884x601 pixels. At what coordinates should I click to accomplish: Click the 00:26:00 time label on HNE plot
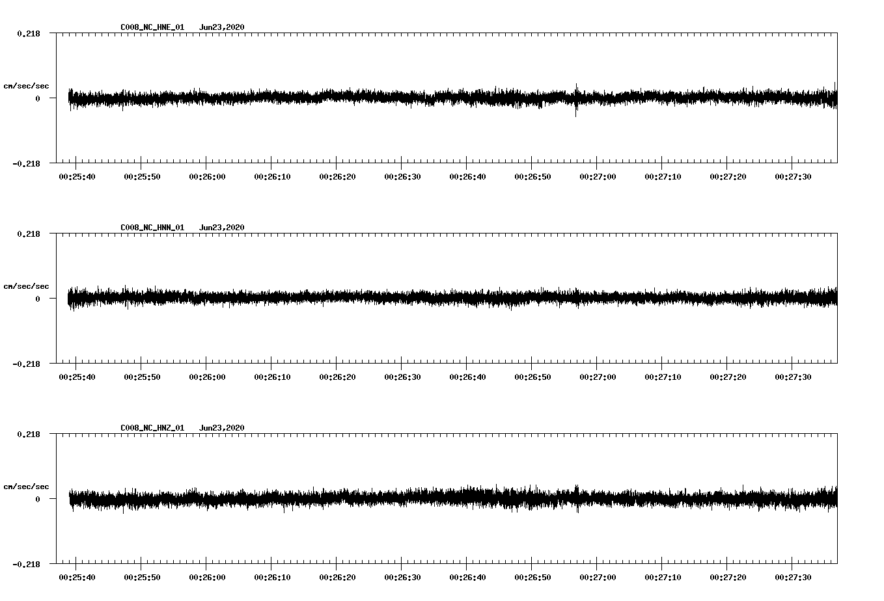(207, 177)
